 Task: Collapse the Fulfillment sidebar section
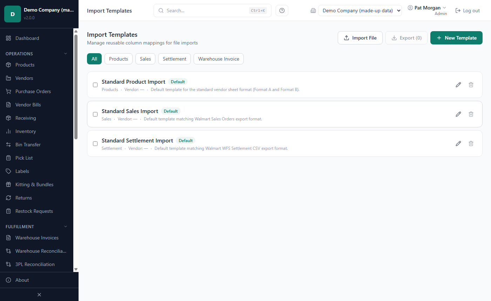coord(36,226)
